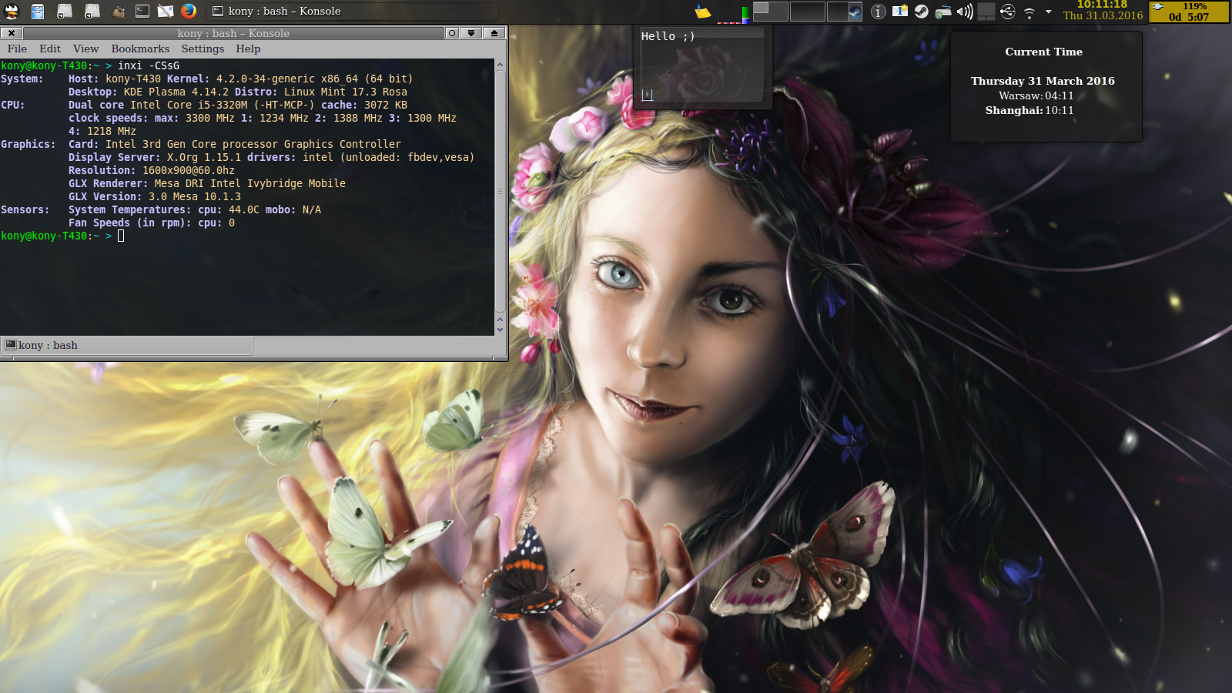
Task: Open the Bookmarks menu in Konsole
Action: tap(140, 49)
